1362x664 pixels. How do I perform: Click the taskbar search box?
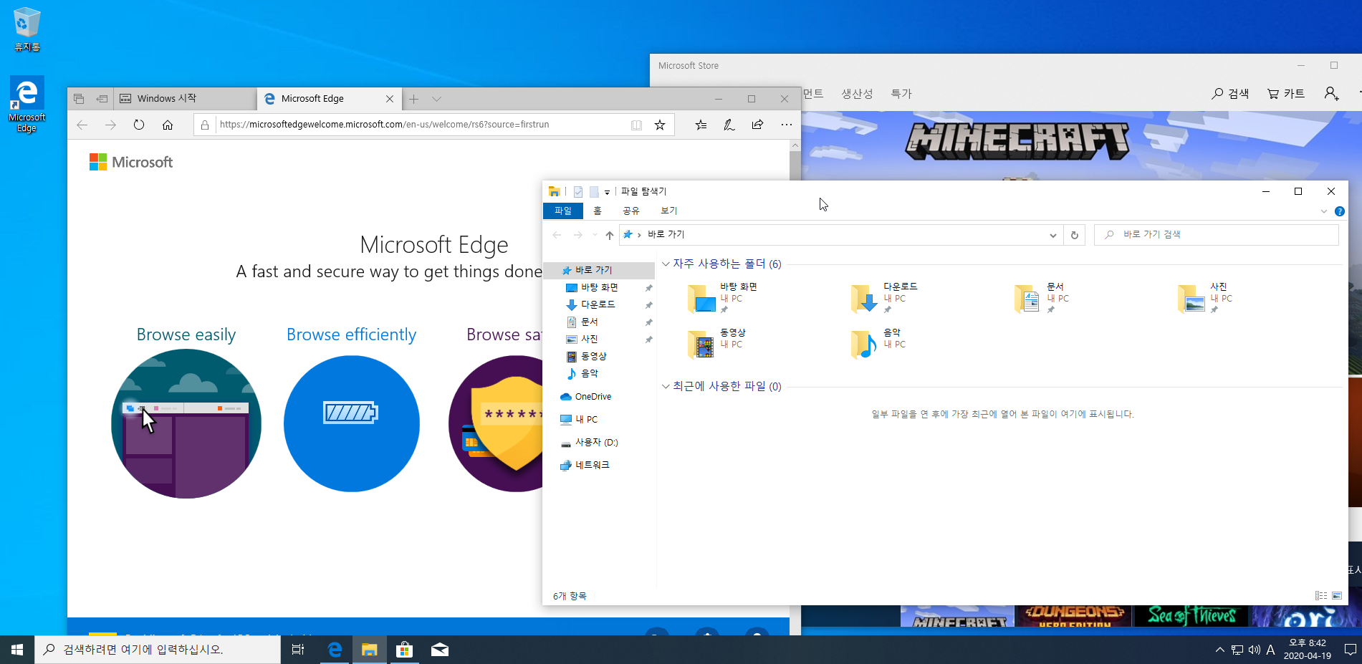pos(158,650)
